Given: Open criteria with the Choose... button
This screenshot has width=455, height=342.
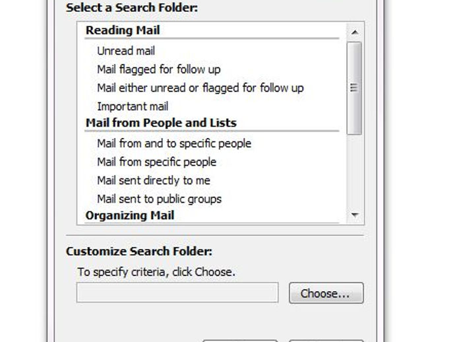Looking at the screenshot, I should (326, 293).
